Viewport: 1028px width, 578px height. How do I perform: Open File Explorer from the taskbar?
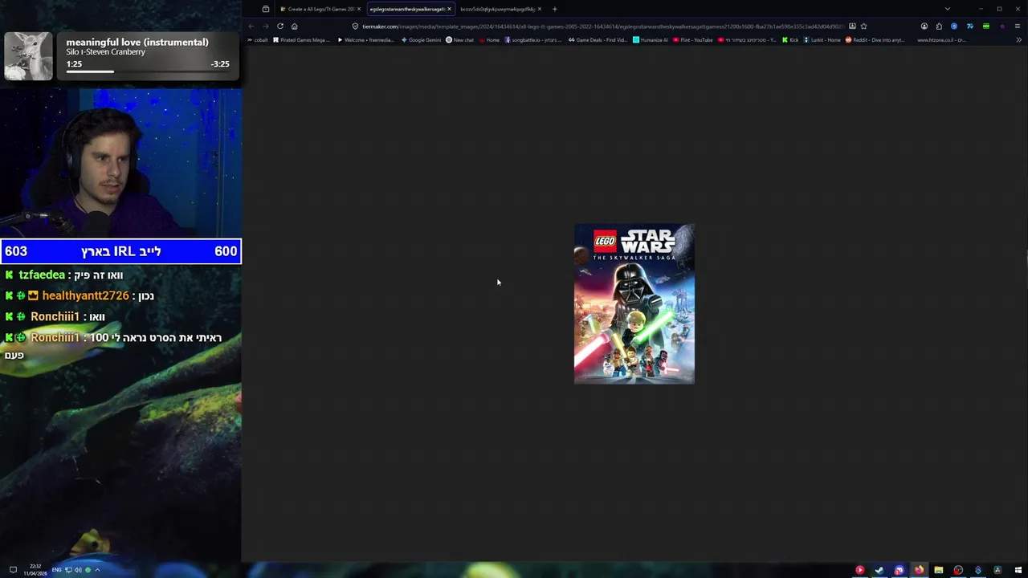click(x=938, y=570)
